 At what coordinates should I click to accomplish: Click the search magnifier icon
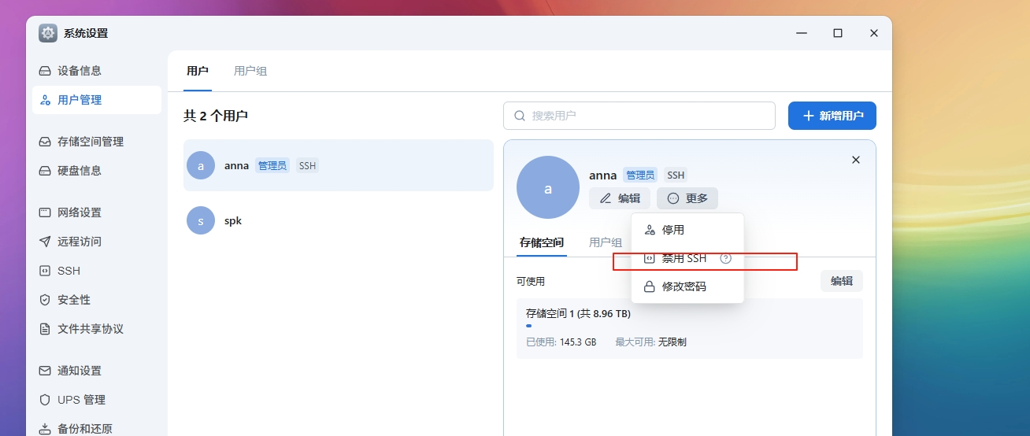coord(520,116)
